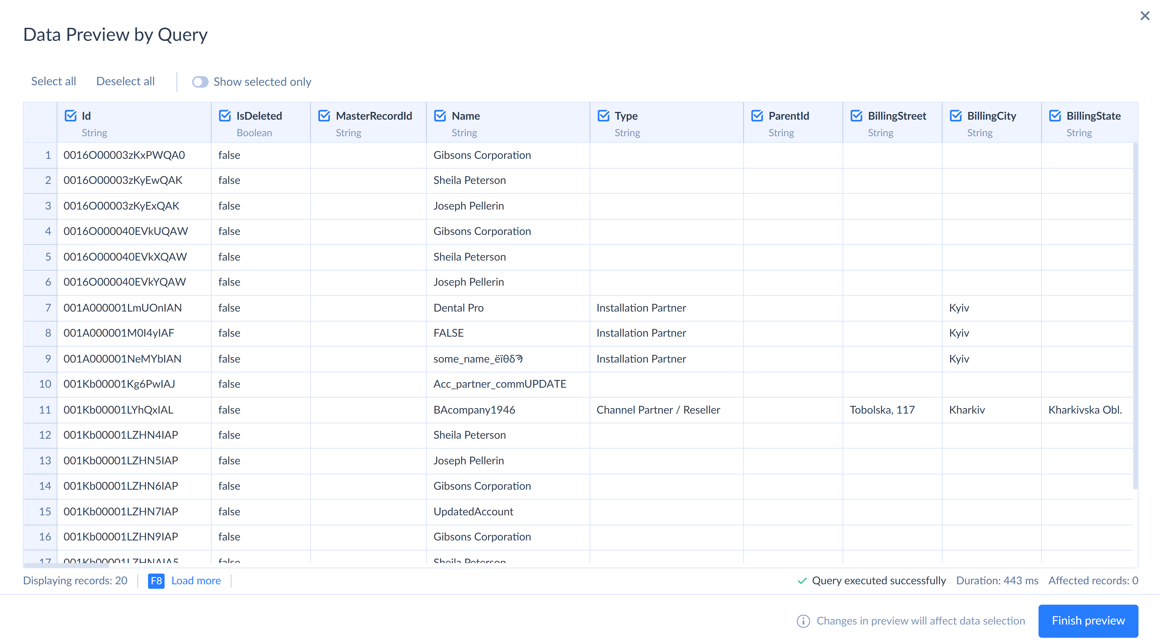Click the F8 shortcut badge

point(156,581)
